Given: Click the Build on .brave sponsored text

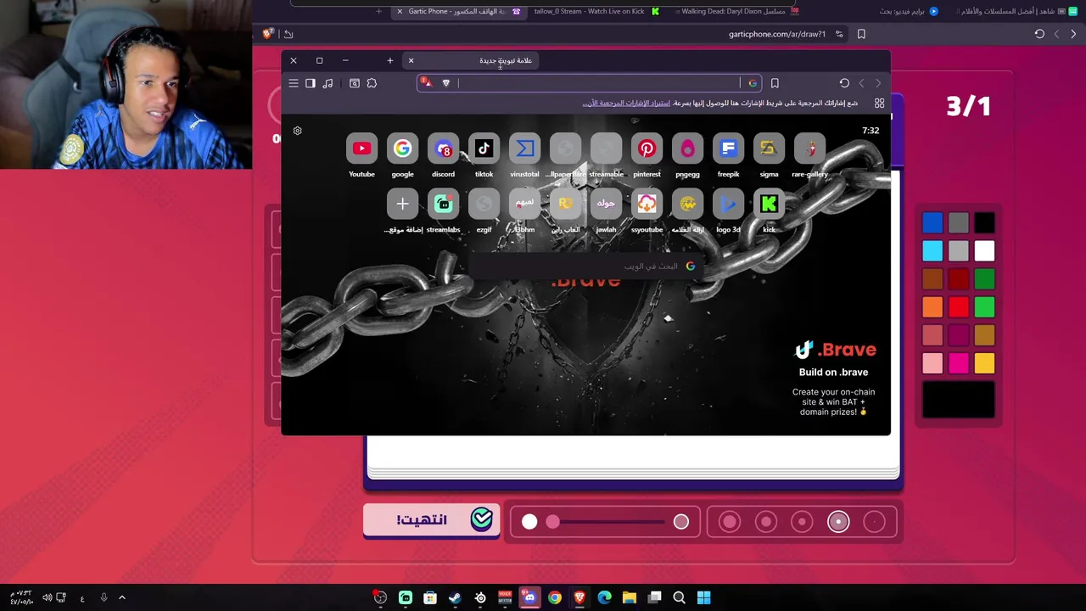Looking at the screenshot, I should click(x=833, y=372).
